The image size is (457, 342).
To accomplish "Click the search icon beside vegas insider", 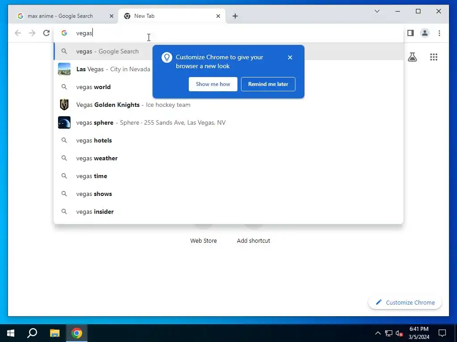I will tap(64, 212).
